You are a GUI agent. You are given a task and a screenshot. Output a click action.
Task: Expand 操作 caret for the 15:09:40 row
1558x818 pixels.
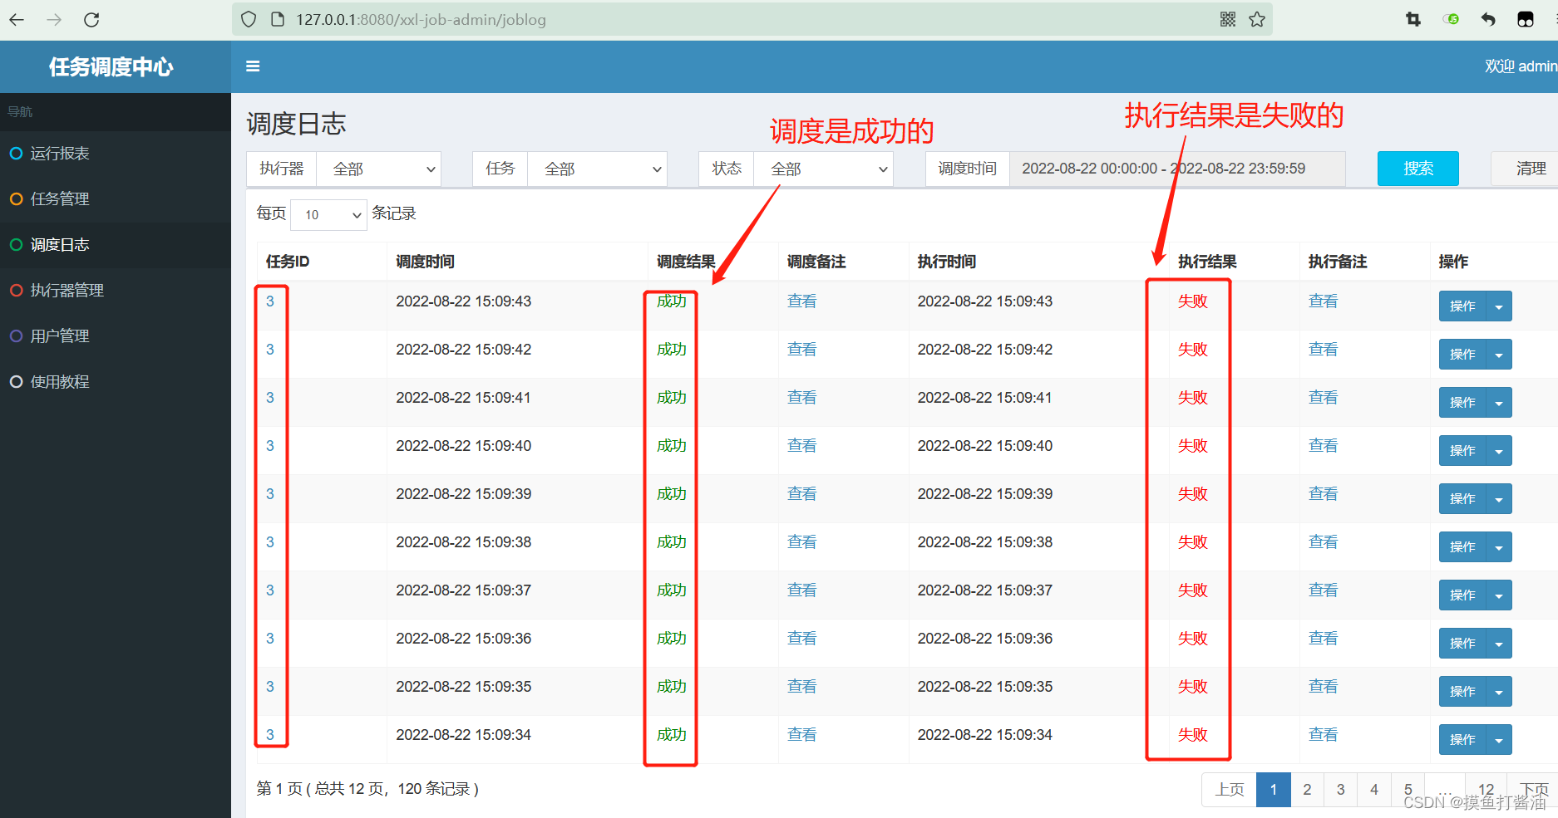[x=1499, y=451]
